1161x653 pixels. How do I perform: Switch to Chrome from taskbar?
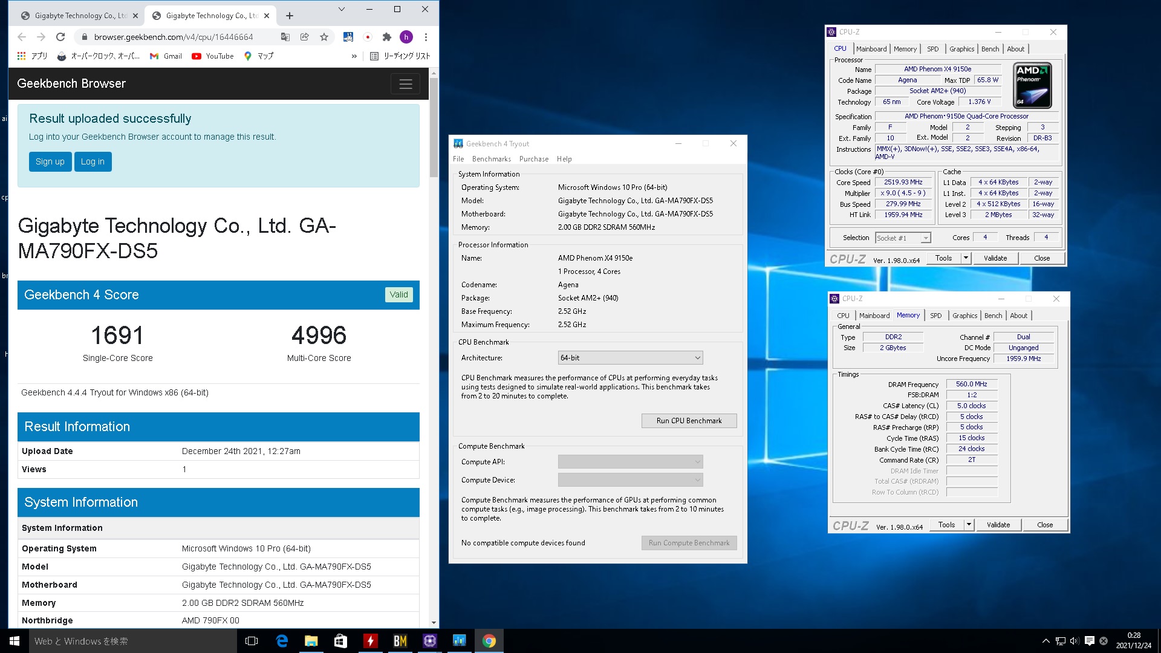tap(489, 641)
